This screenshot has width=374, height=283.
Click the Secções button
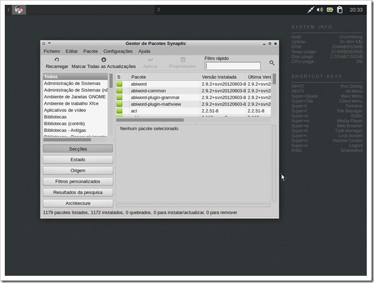pos(78,149)
